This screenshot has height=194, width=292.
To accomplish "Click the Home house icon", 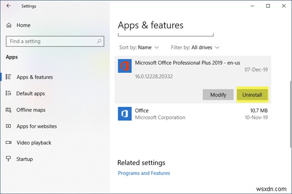I will tap(9, 25).
